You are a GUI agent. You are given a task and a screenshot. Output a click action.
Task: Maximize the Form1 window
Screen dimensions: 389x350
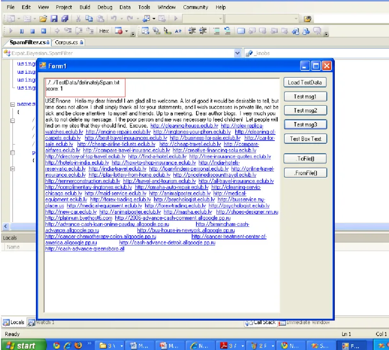click(x=316, y=66)
